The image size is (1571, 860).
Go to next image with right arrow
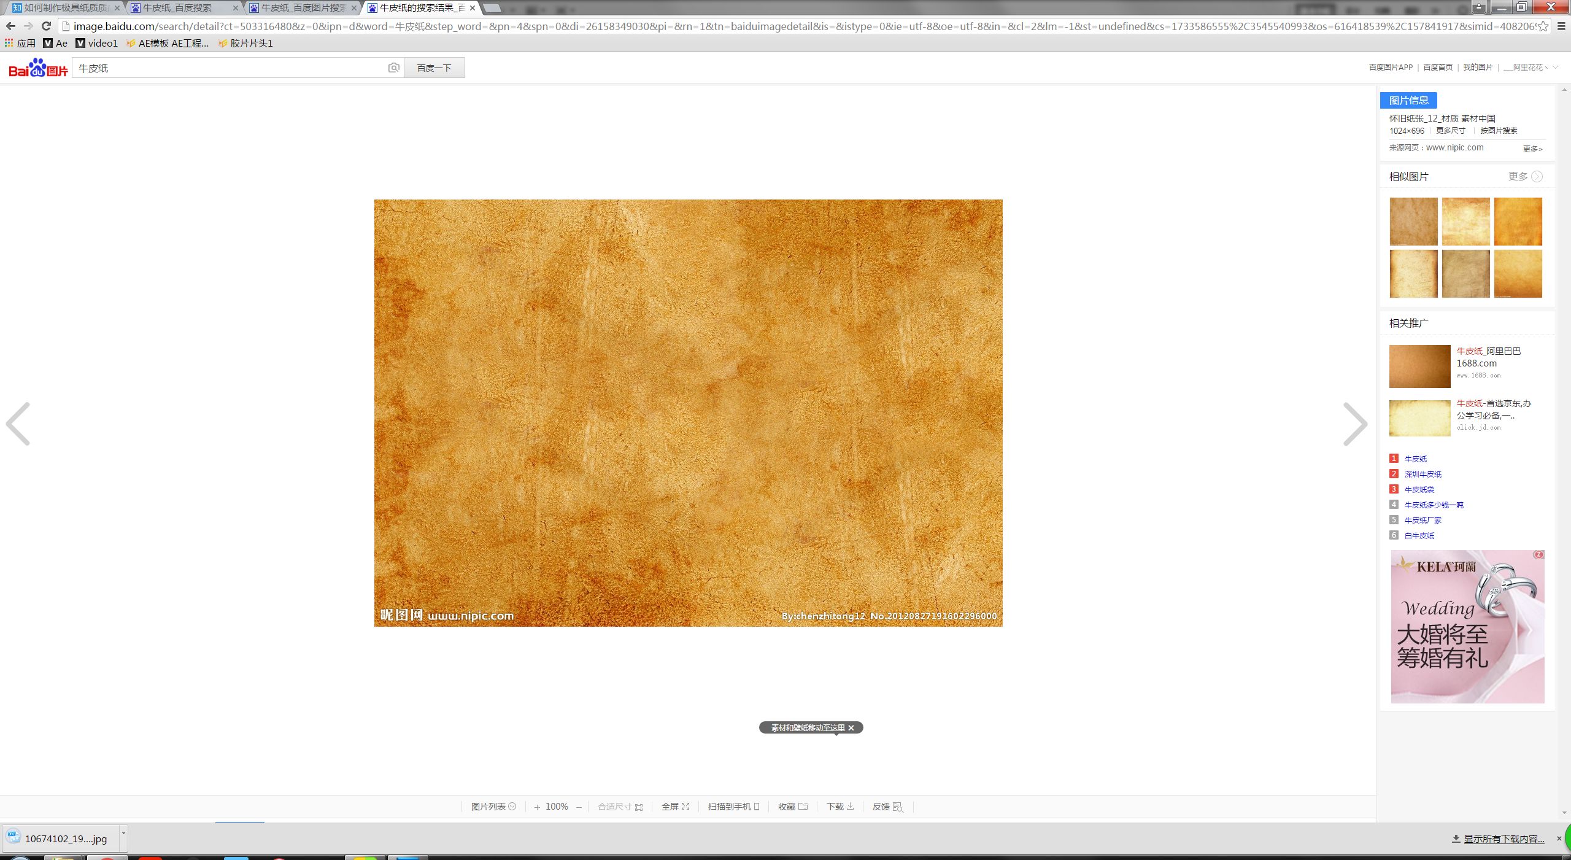(x=1355, y=424)
